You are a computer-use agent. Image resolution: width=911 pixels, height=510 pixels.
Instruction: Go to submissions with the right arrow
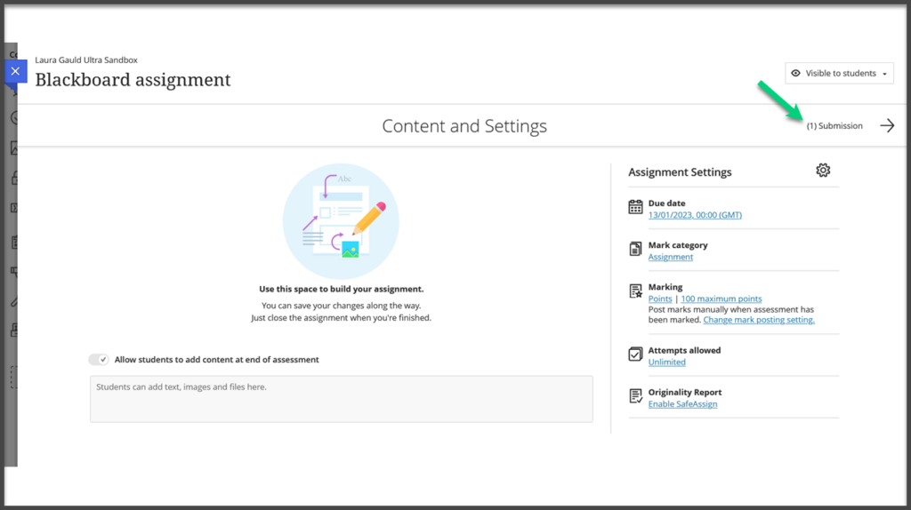pyautogui.click(x=887, y=125)
